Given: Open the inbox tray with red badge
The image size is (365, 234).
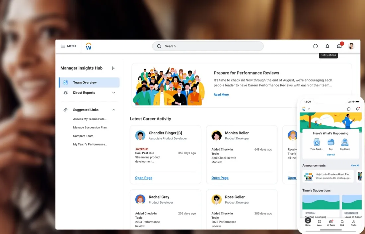Looking at the screenshot, I should tap(339, 46).
